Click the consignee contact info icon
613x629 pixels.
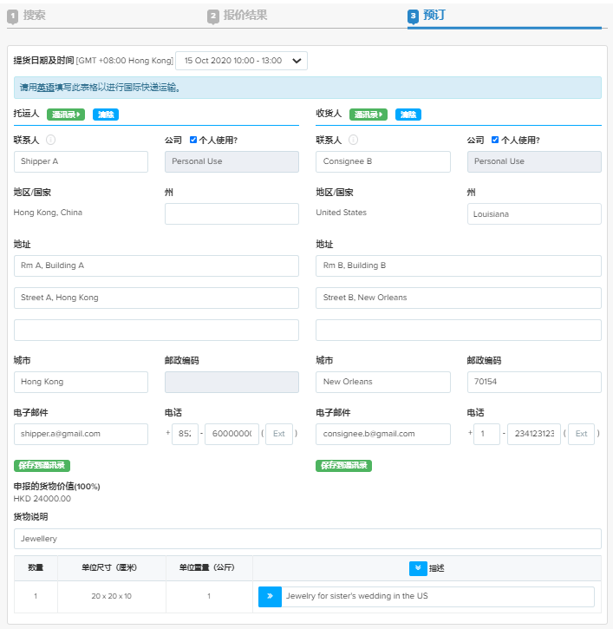tap(353, 140)
